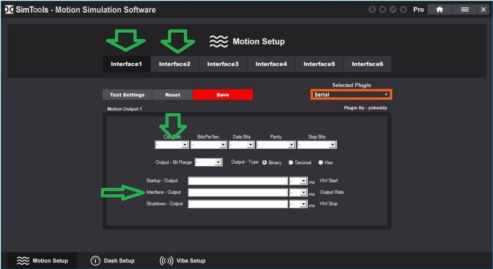Open Vibe Setup in bottom bar
The image size is (493, 269).
[x=183, y=261]
